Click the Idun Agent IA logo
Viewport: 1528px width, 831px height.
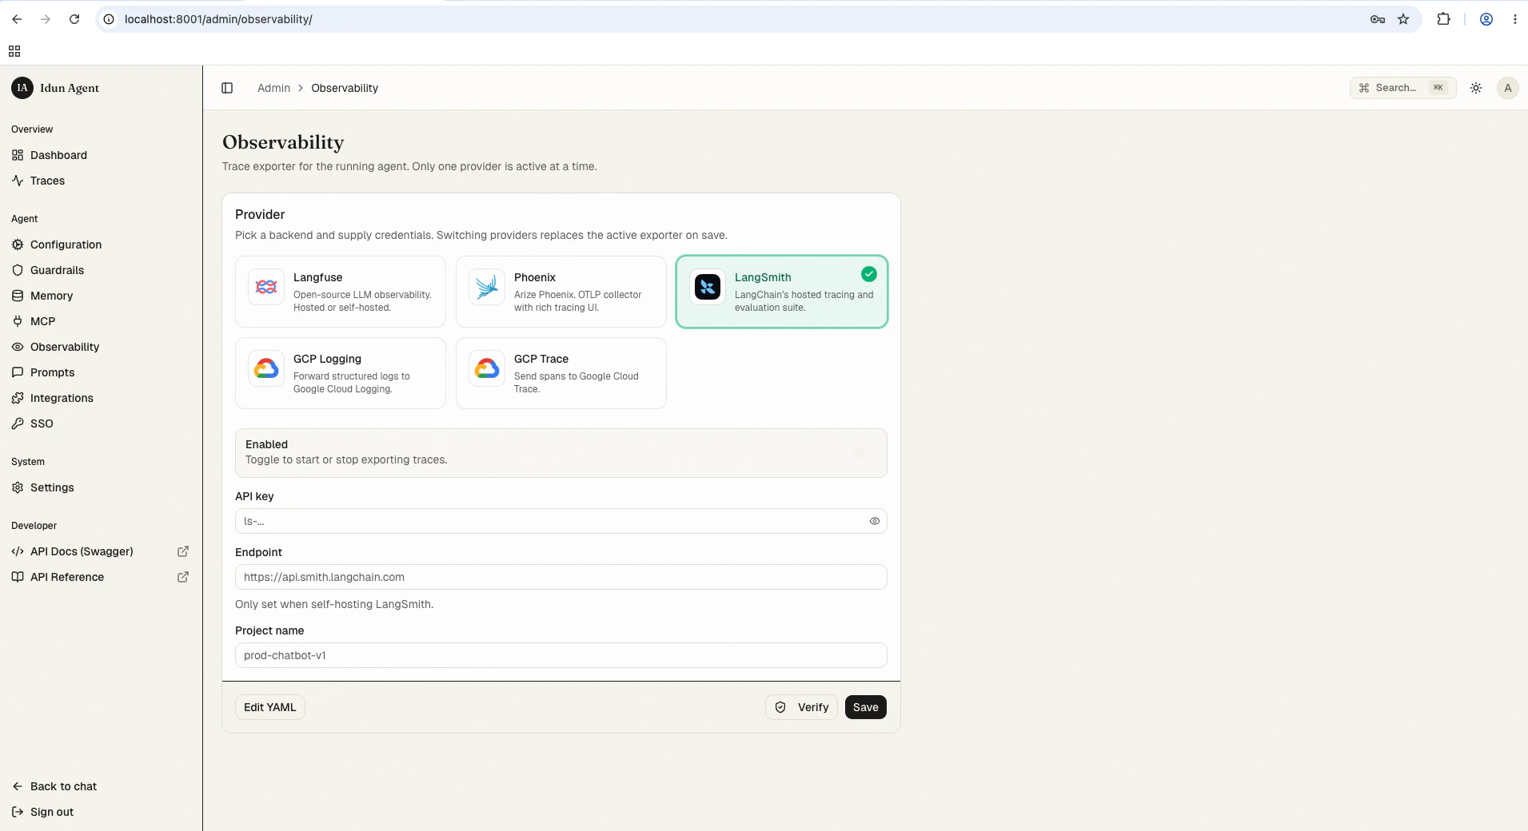point(22,88)
